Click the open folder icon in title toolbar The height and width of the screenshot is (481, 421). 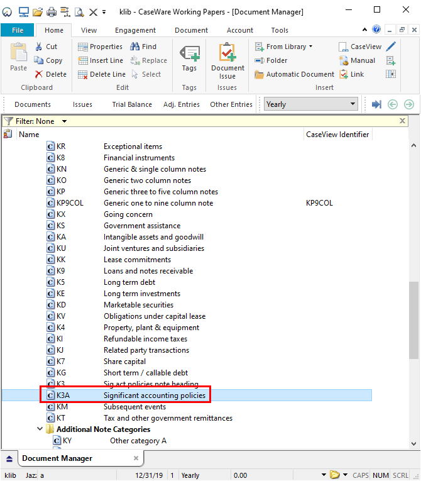point(38,12)
